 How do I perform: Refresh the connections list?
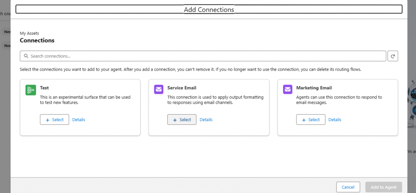click(392, 56)
